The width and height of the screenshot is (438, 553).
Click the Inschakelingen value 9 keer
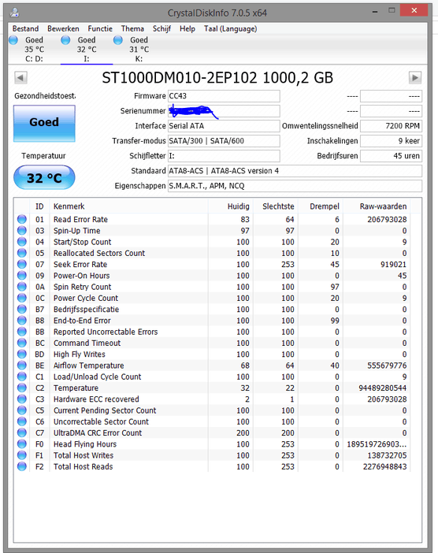391,141
